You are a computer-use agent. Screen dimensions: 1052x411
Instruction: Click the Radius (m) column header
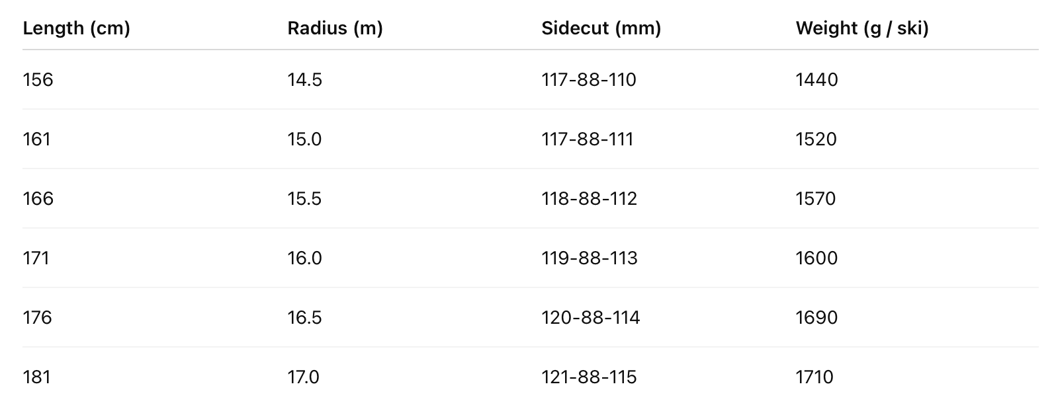pyautogui.click(x=335, y=28)
